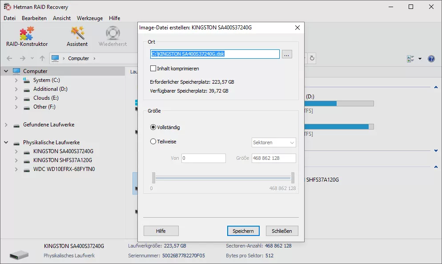
Task: Open the Datei menu
Action: click(x=10, y=18)
